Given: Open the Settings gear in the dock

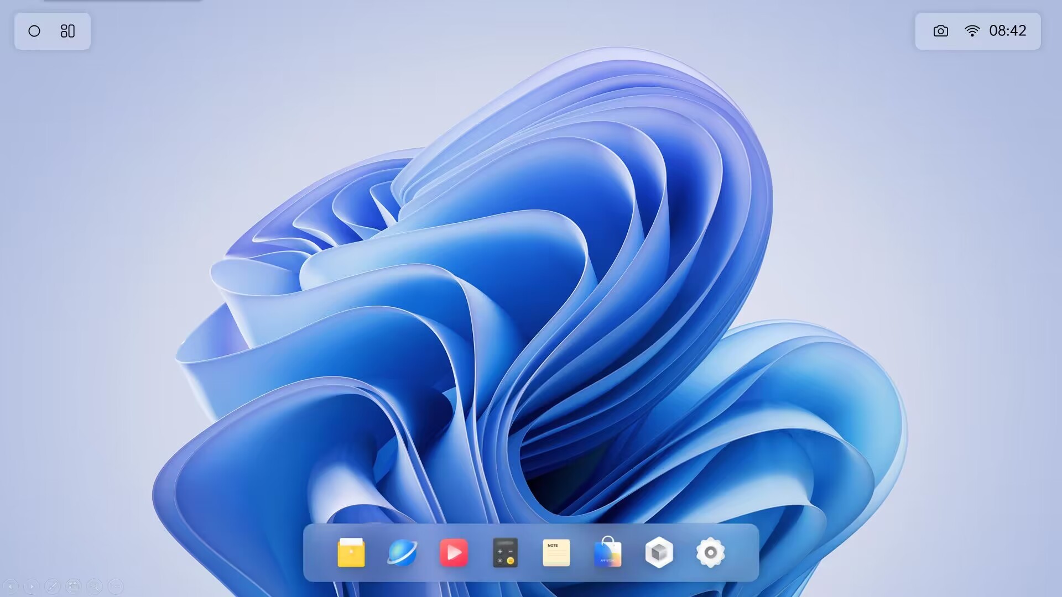Looking at the screenshot, I should pos(710,552).
